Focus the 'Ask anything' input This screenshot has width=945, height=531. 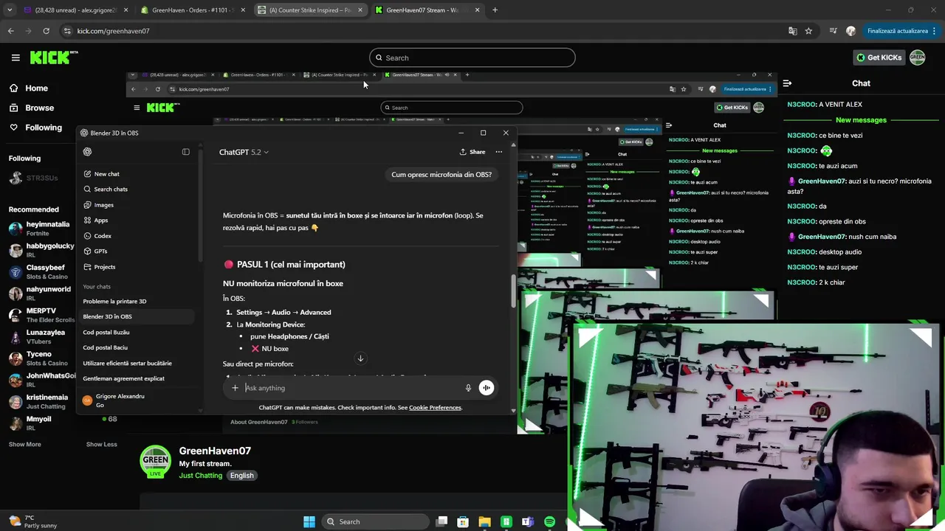pyautogui.click(x=351, y=388)
